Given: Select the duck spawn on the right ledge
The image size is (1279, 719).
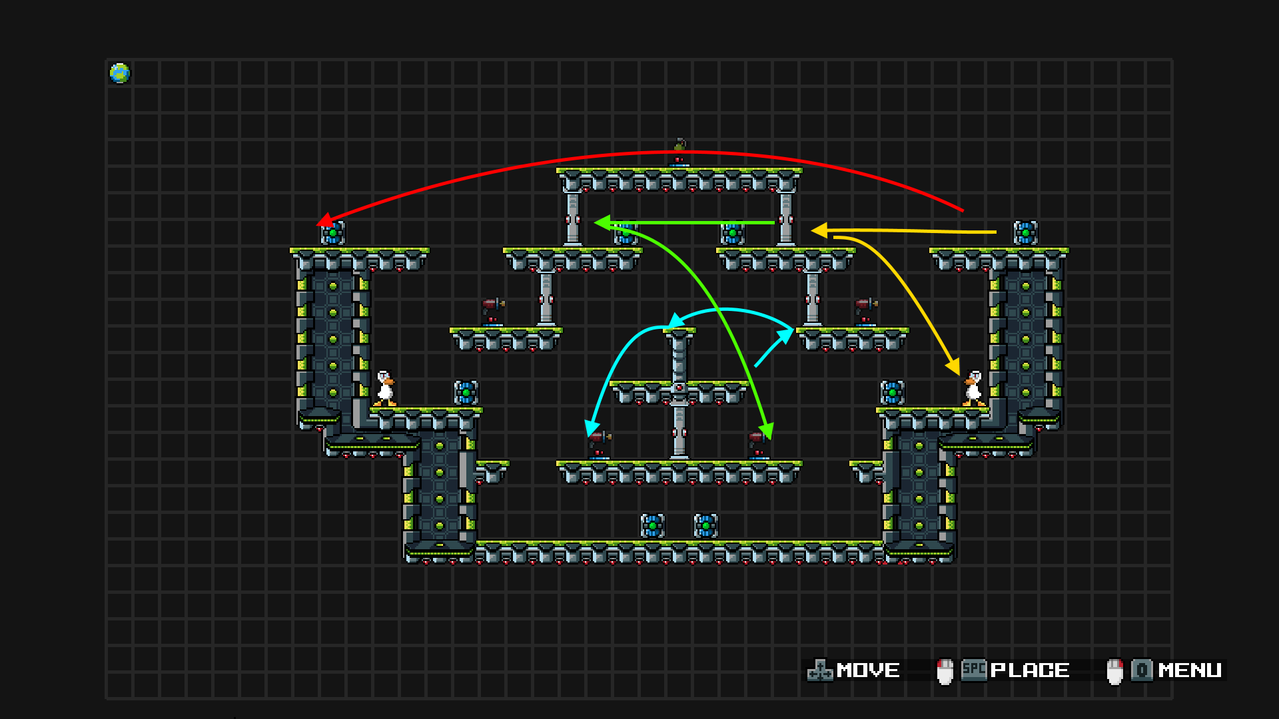Looking at the screenshot, I should click(973, 389).
